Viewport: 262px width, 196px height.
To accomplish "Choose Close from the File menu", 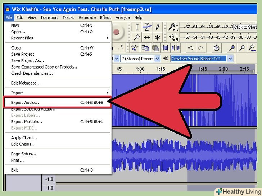I will (x=58, y=48).
